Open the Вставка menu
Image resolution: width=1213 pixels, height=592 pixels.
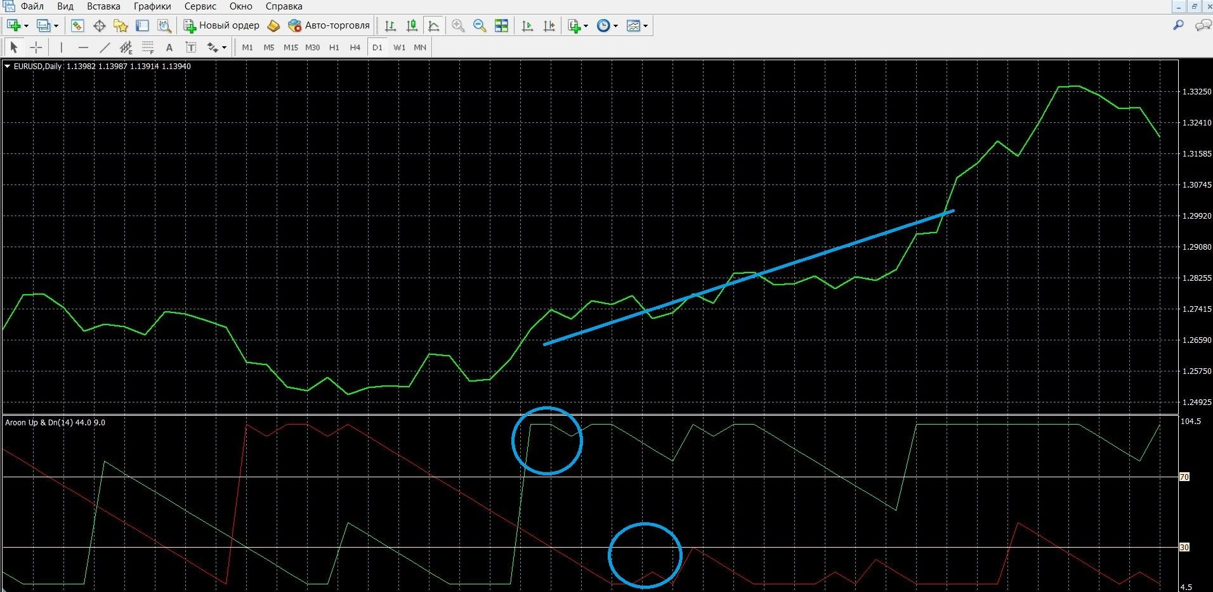[103, 6]
